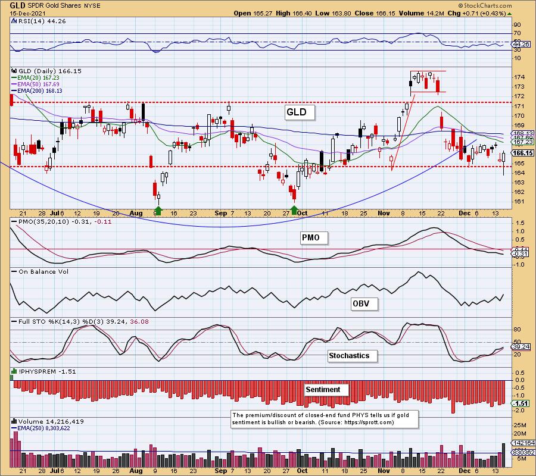This screenshot has height=476, width=536.
Task: Click the 174 label on price axis
Action: pyautogui.click(x=518, y=77)
